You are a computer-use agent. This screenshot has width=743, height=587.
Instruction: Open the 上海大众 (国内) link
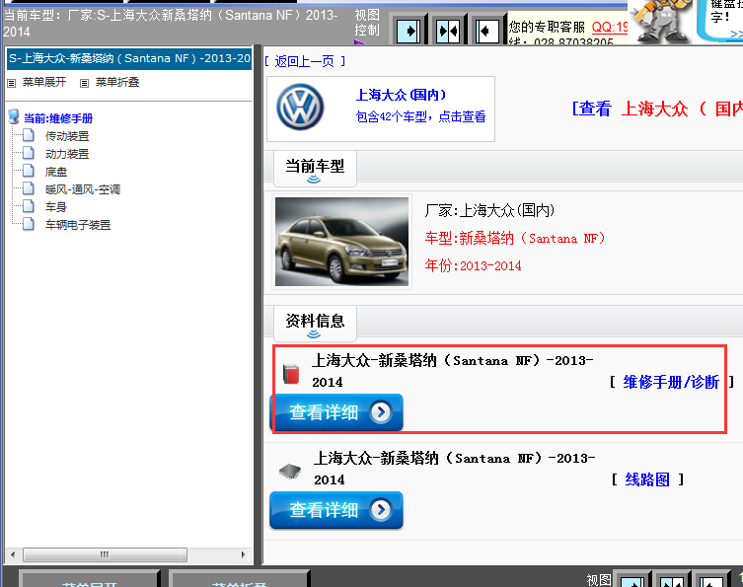click(401, 95)
